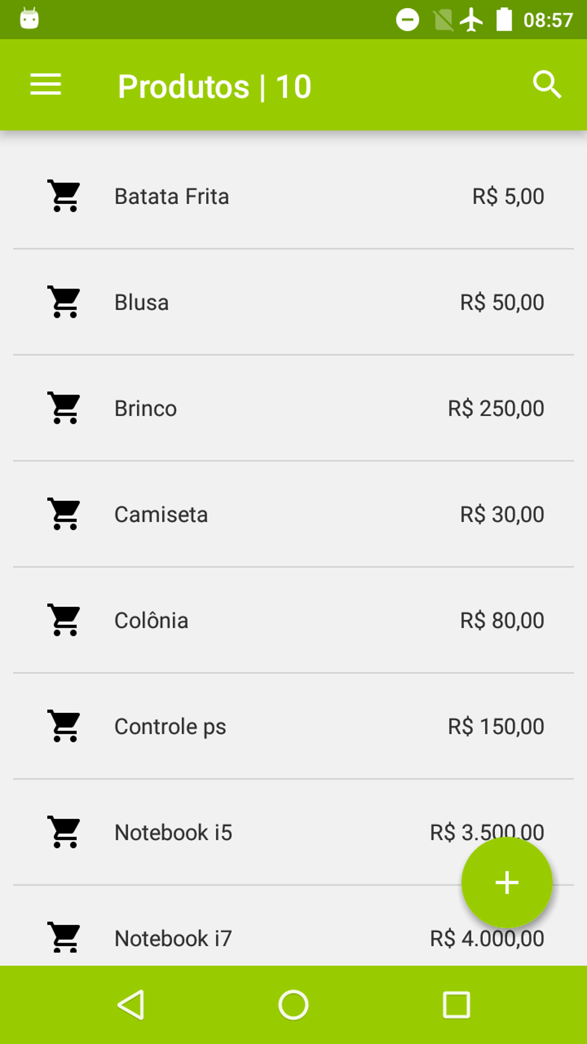Open the hamburger navigation menu
The image size is (587, 1044).
(x=45, y=85)
